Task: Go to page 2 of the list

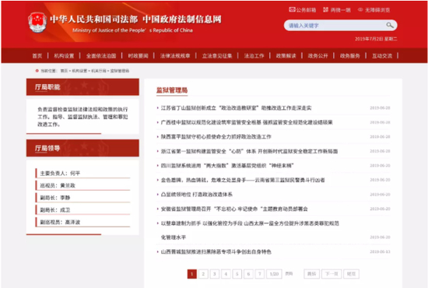Action: 203,274
